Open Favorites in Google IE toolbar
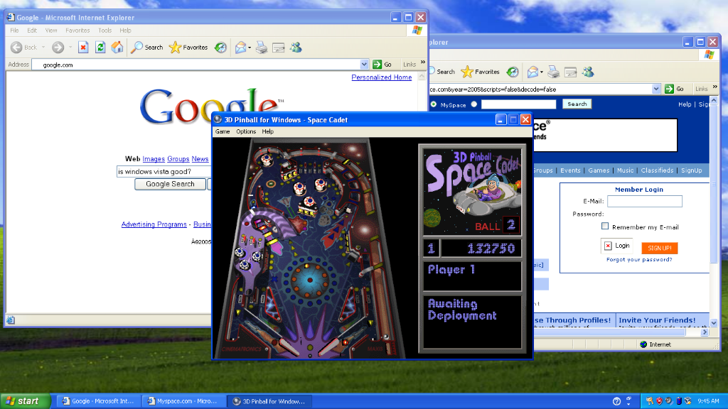Viewport: 728px width, 409px height. 188,48
